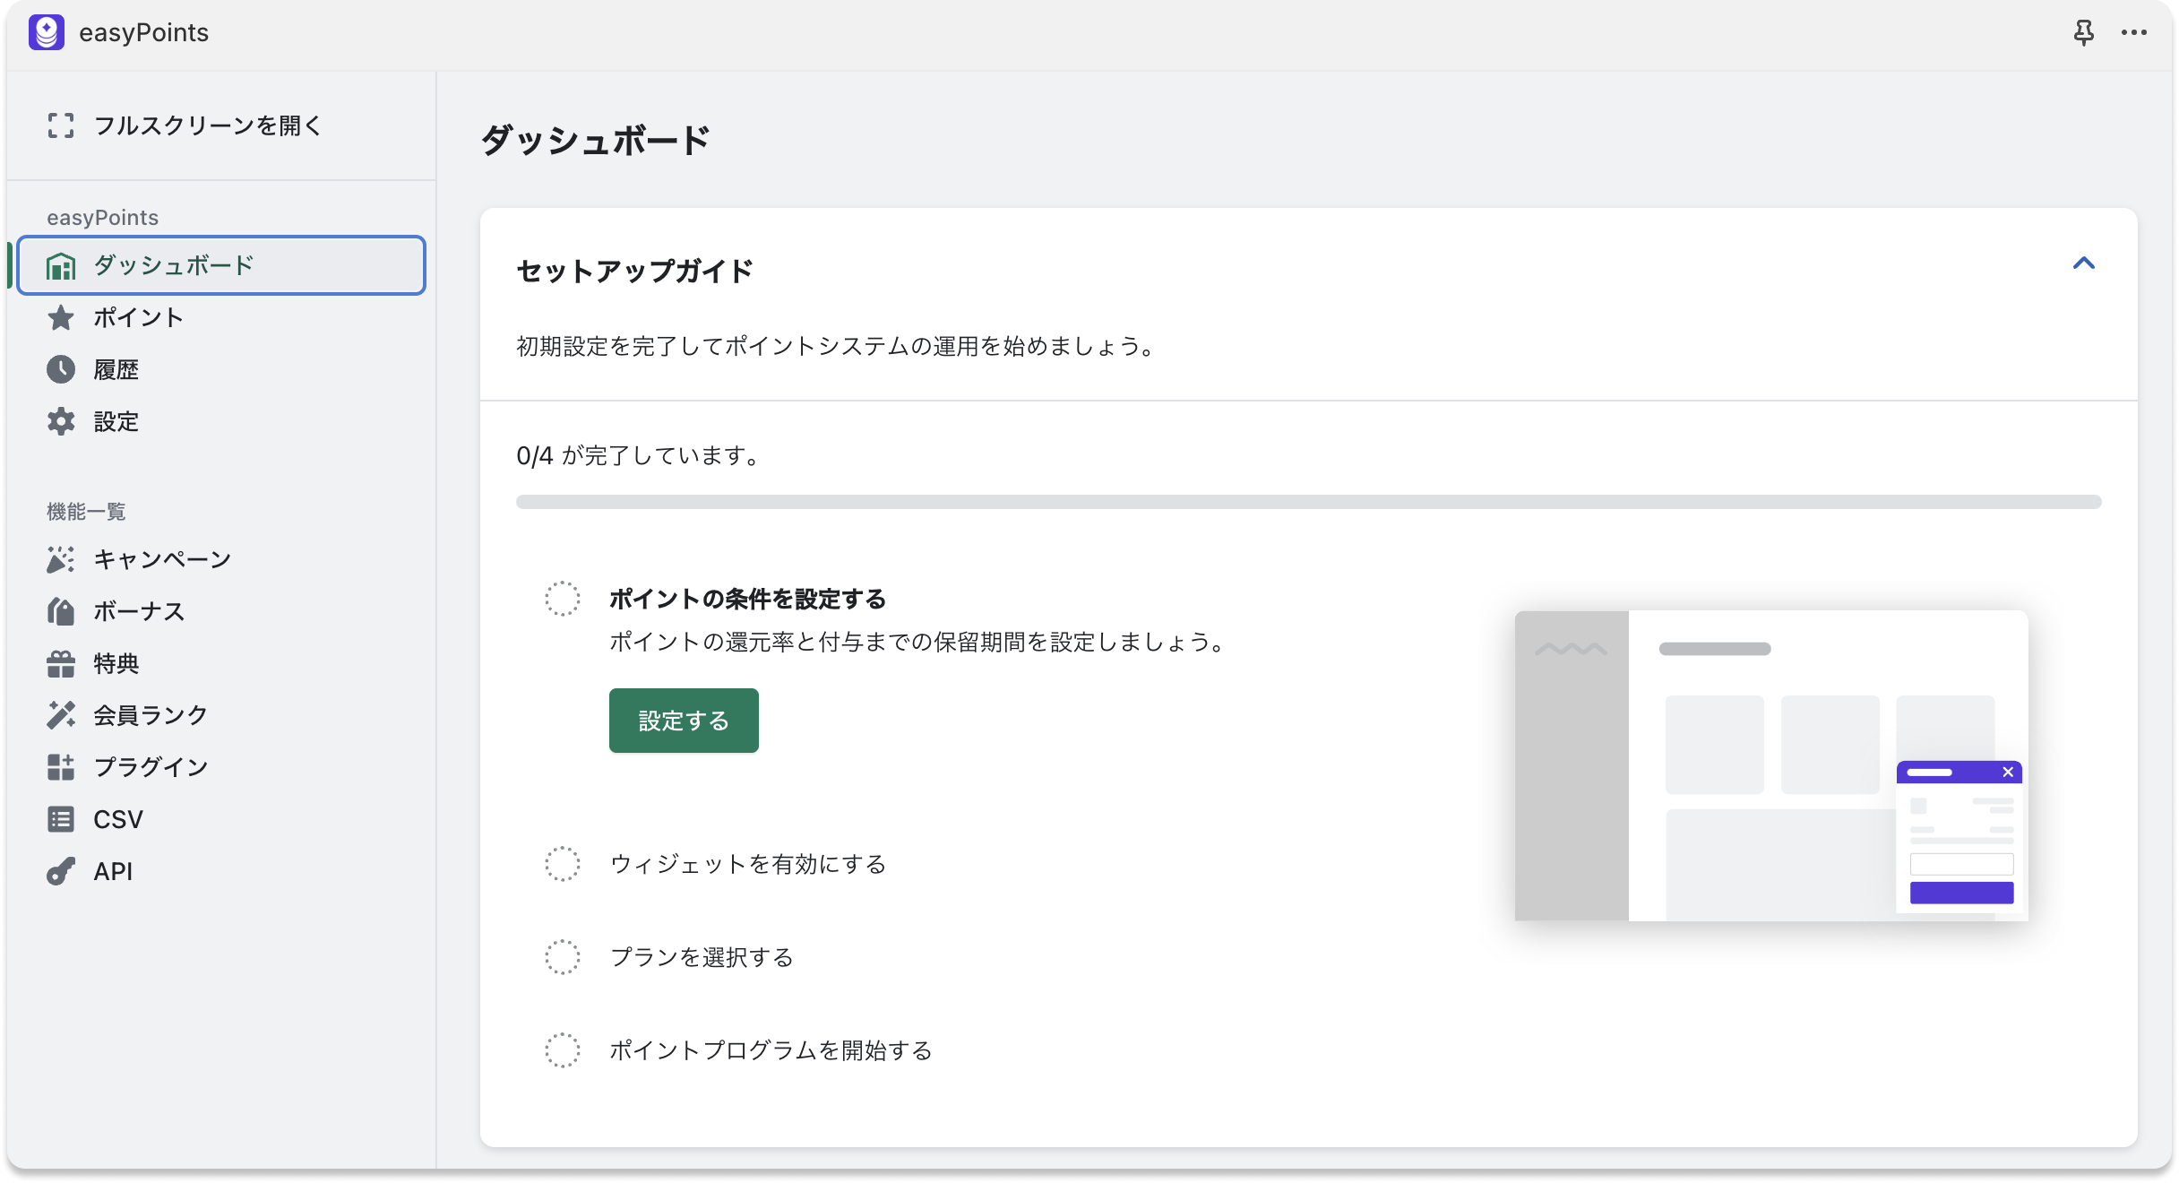This screenshot has height=1183, width=2179.
Task: Select ダッシュボード in the sidebar
Action: pyautogui.click(x=221, y=265)
